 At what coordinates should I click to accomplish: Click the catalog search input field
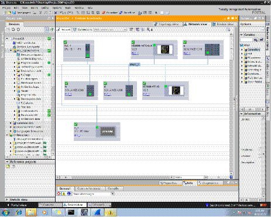pyautogui.click(x=246, y=40)
